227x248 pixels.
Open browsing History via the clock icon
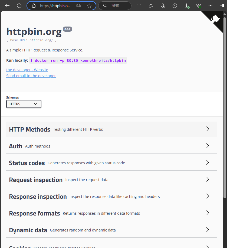[175, 6]
